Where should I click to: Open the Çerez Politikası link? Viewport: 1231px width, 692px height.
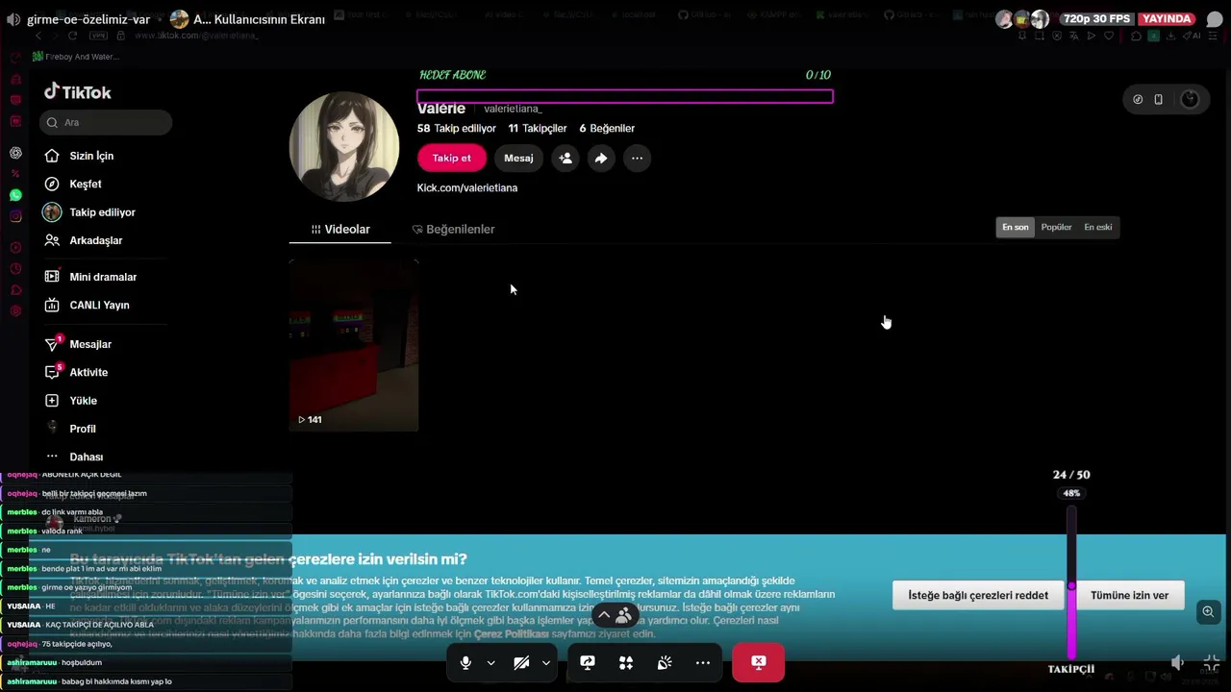click(x=511, y=634)
